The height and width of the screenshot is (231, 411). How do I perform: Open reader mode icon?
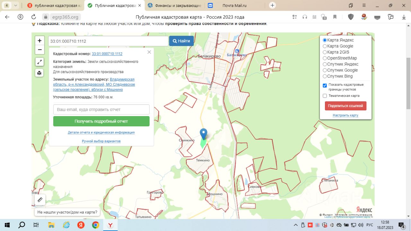pos(314,17)
